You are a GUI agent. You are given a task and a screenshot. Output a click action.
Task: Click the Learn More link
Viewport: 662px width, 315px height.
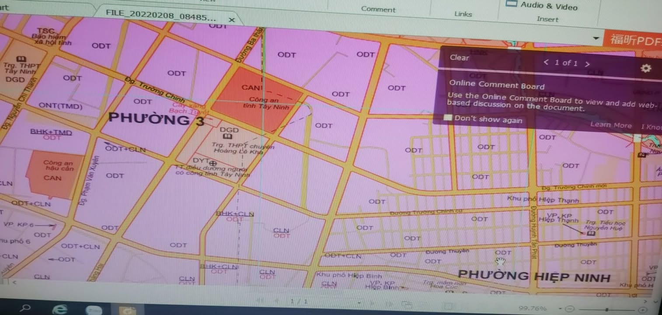tap(611, 125)
